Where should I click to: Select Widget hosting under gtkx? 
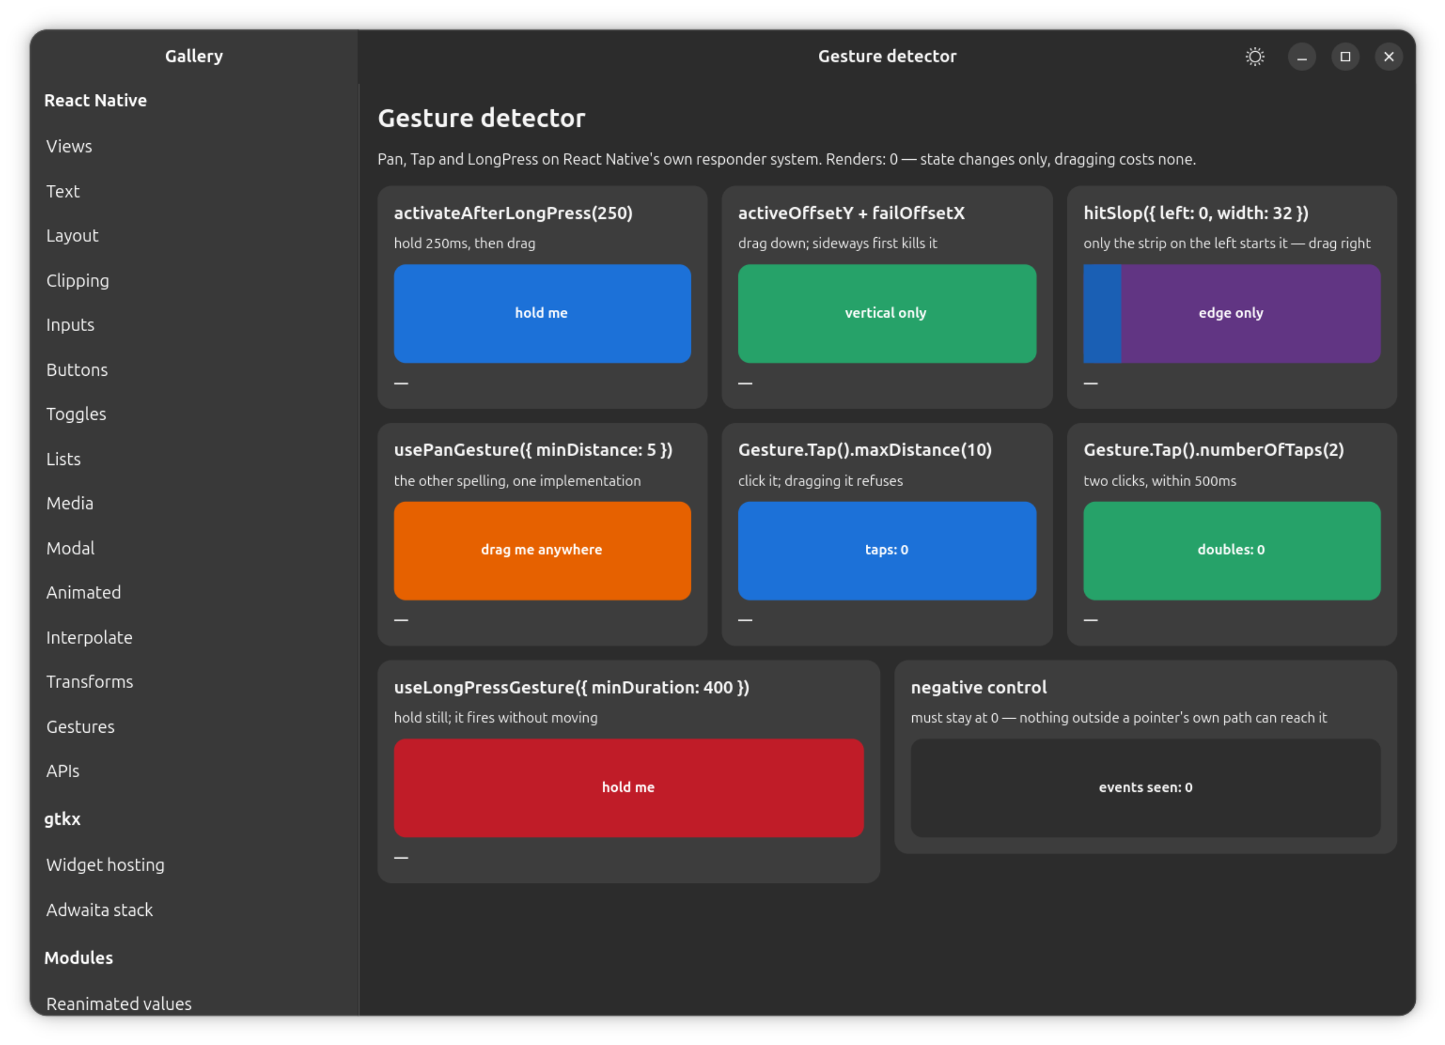click(194, 865)
